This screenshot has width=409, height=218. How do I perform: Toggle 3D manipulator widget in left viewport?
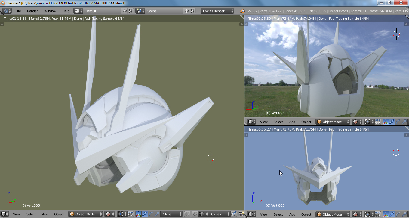click(138, 214)
